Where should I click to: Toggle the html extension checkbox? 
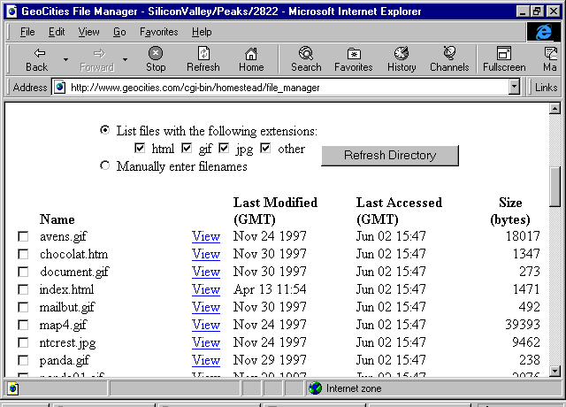[140, 148]
